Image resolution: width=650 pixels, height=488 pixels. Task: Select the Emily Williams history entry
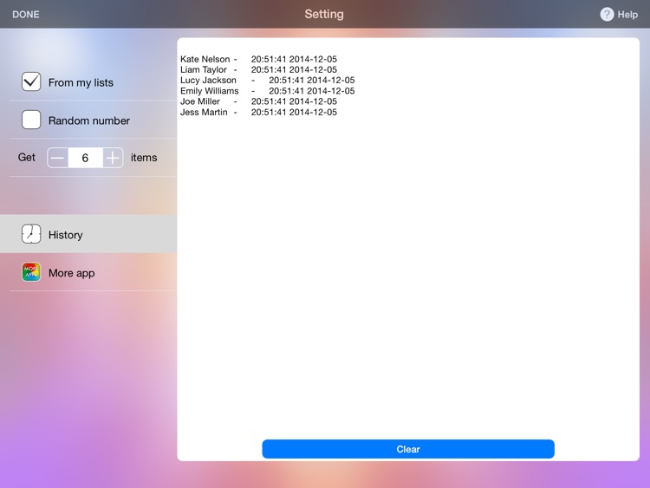click(x=268, y=91)
